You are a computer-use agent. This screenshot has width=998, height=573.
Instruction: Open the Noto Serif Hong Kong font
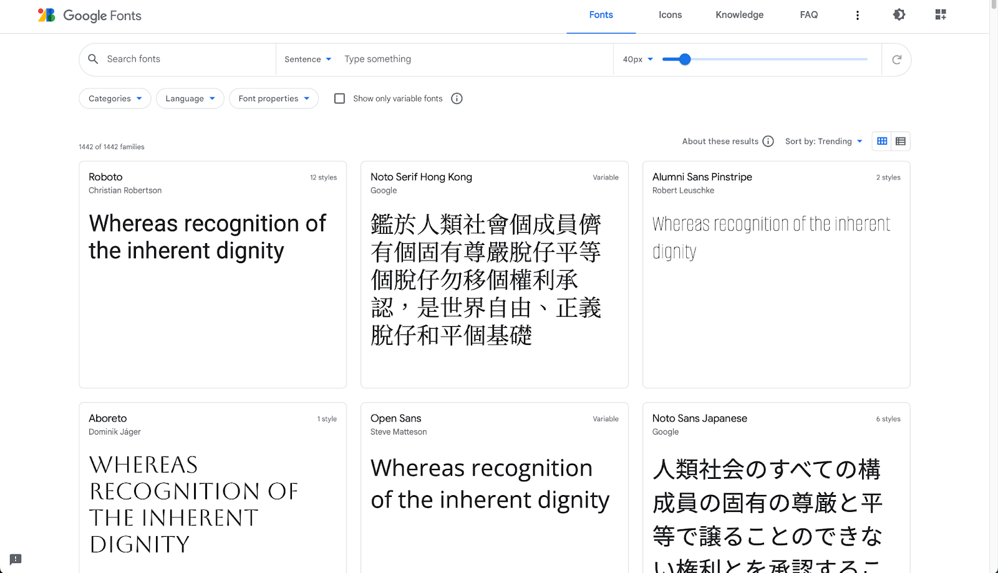(421, 177)
